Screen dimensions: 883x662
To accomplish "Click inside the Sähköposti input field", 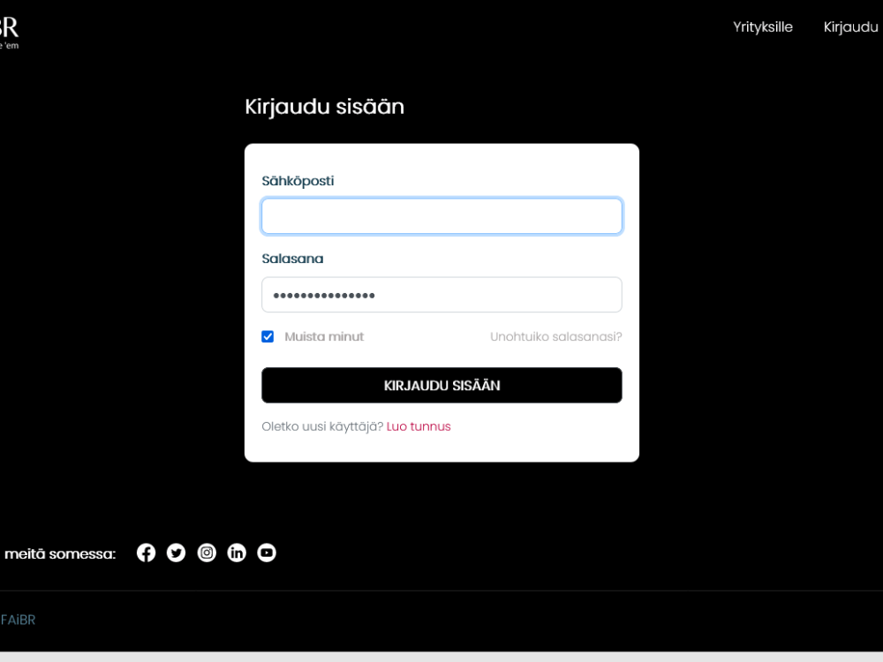I will click(x=441, y=215).
